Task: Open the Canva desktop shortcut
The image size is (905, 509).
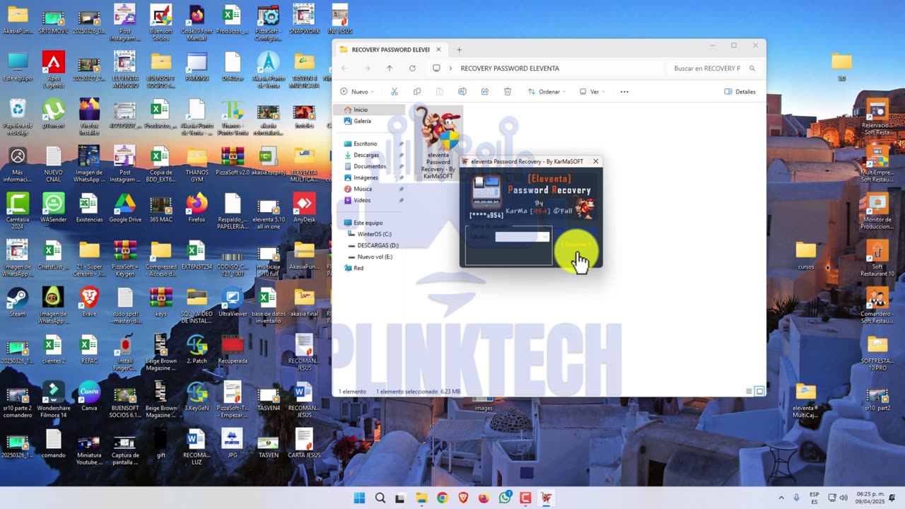Action: tap(89, 396)
